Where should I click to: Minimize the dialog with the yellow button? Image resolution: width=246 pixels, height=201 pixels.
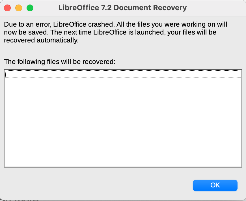pos(19,8)
